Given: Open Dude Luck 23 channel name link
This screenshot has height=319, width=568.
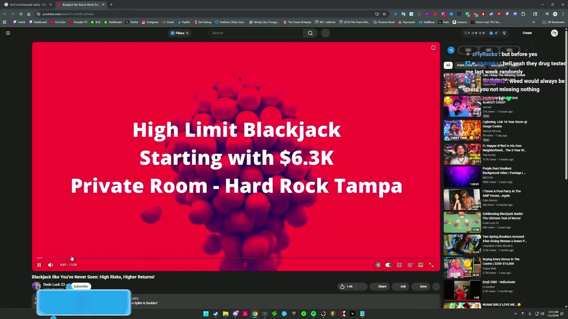Looking at the screenshot, I should tap(54, 284).
